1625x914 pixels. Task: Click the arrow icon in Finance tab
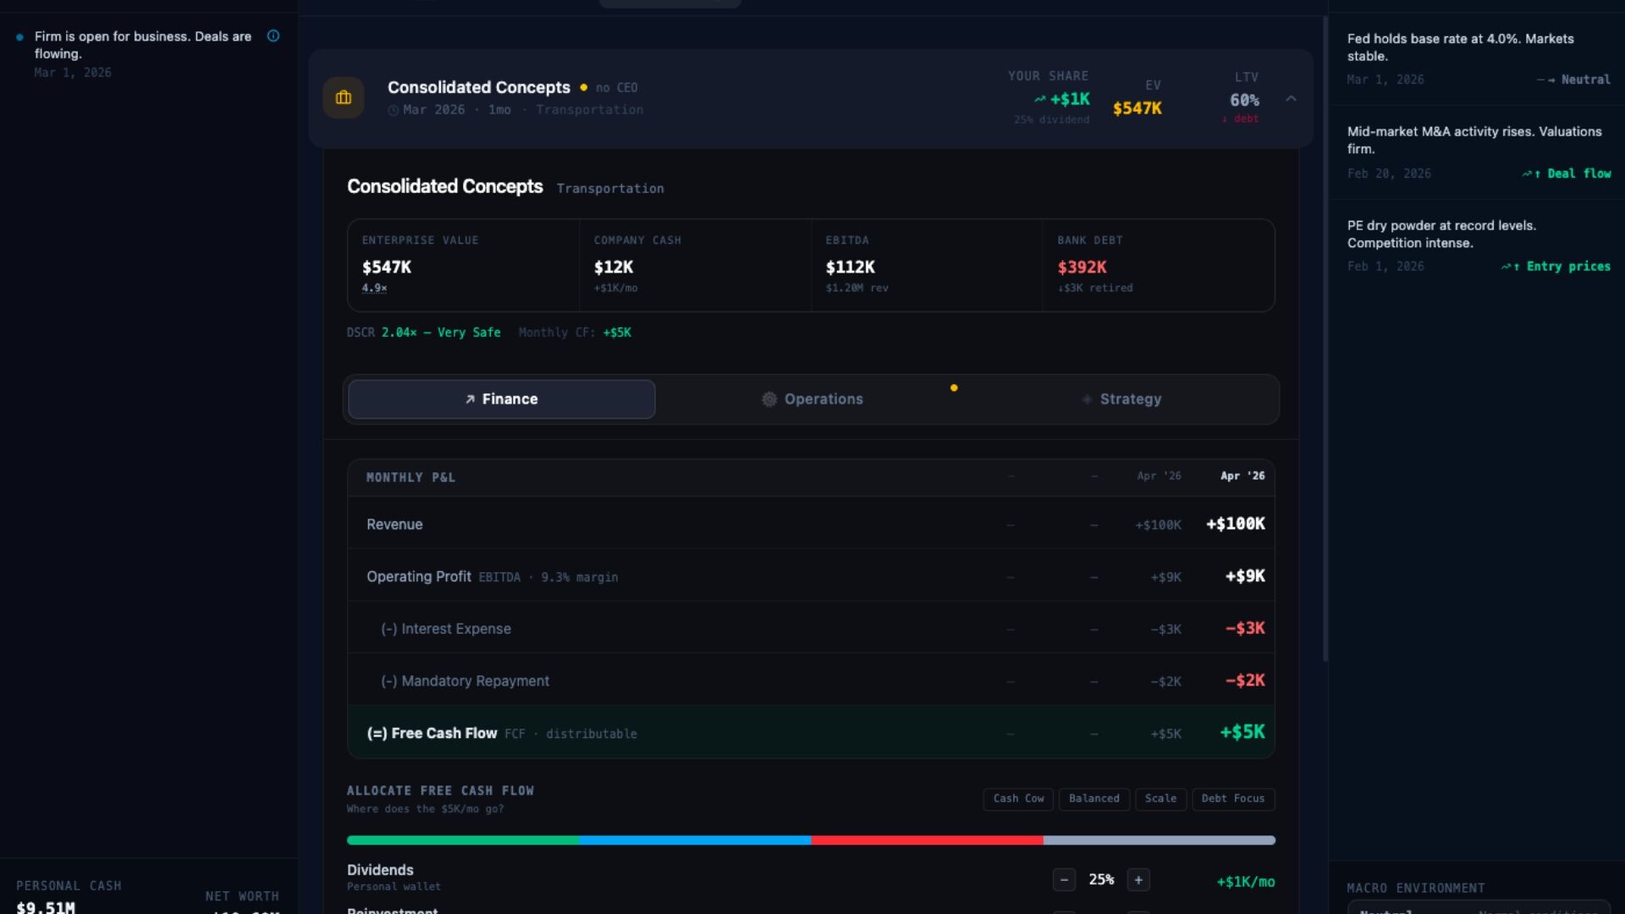pyautogui.click(x=471, y=399)
